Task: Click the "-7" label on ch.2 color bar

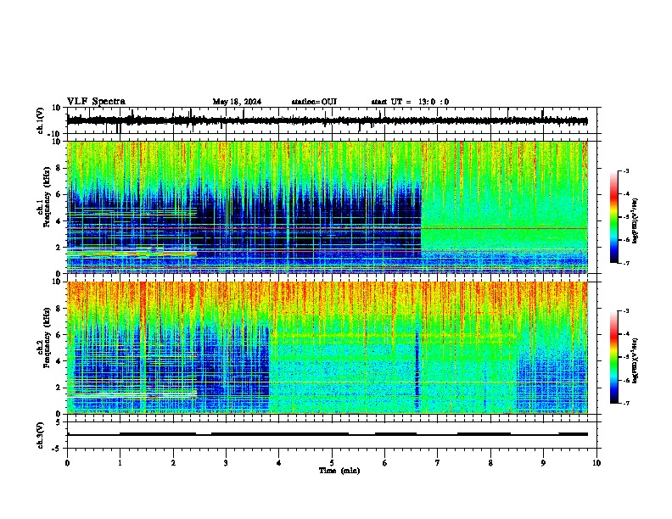Action: coord(625,404)
